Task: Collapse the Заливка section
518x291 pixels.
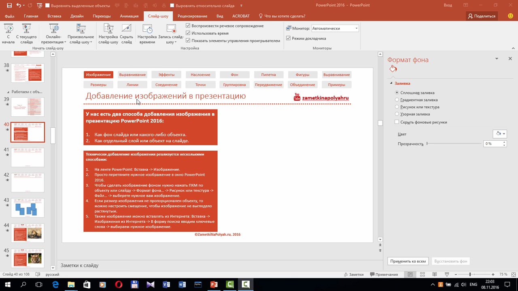Action: [391, 83]
